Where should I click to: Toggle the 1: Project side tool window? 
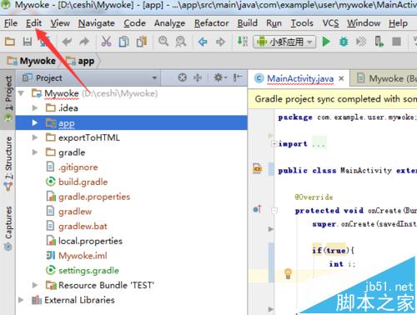[x=8, y=98]
